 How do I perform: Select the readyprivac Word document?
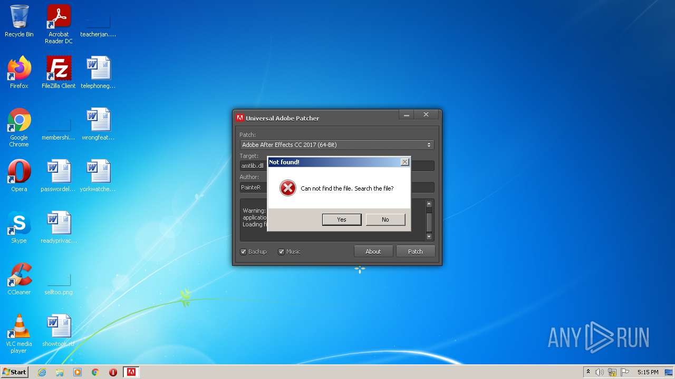[x=59, y=227]
